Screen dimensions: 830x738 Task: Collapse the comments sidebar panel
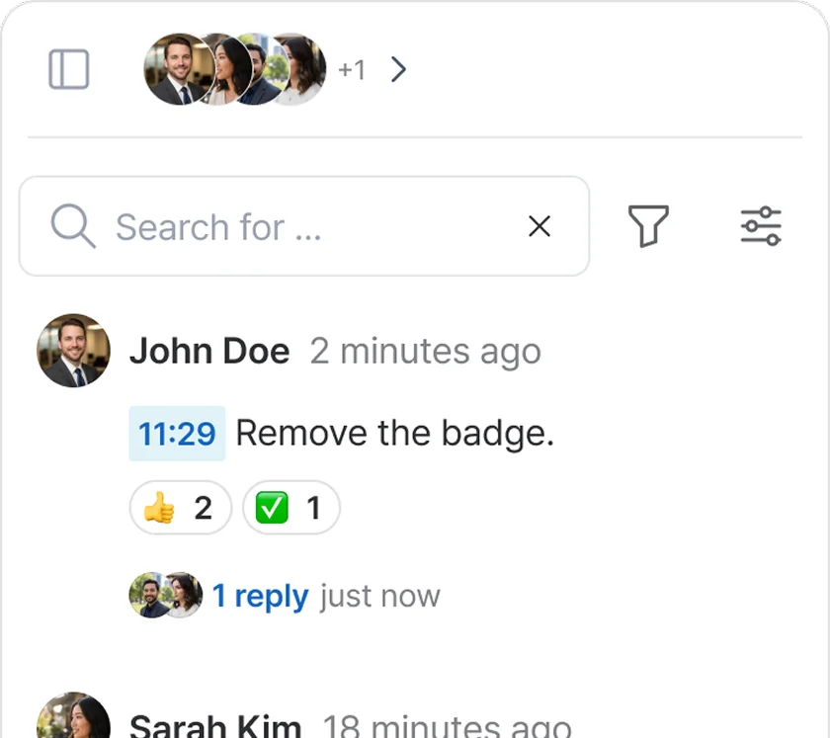(x=68, y=69)
